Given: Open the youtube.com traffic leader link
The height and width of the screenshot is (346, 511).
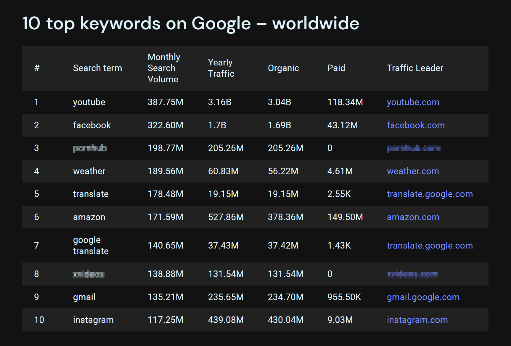Looking at the screenshot, I should tap(413, 102).
